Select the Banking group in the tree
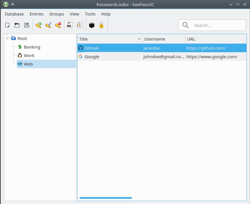250x204 pixels. pyautogui.click(x=32, y=47)
